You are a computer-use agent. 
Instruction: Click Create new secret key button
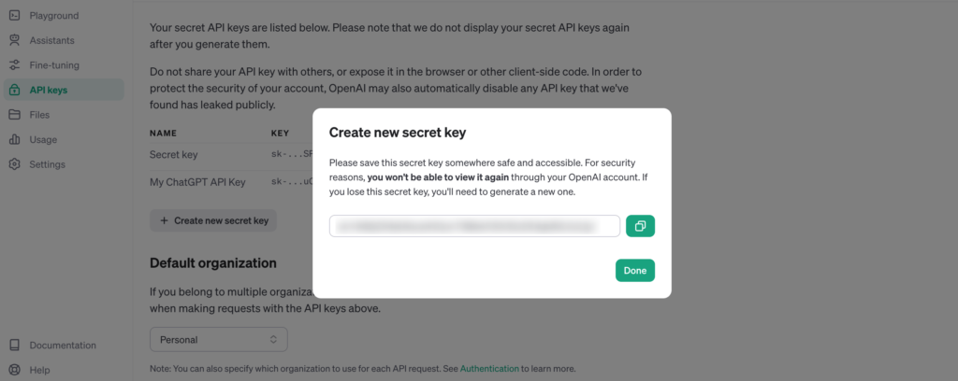coord(213,220)
